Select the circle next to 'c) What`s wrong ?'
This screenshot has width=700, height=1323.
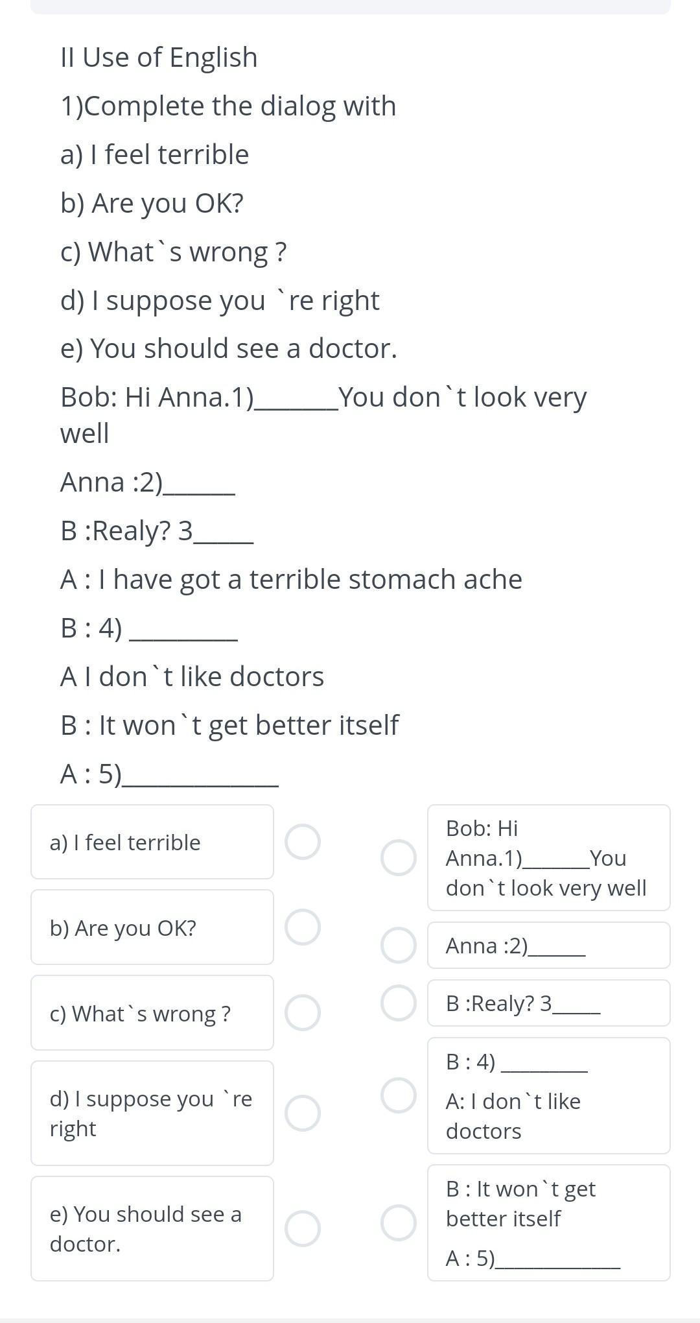coord(303,1012)
